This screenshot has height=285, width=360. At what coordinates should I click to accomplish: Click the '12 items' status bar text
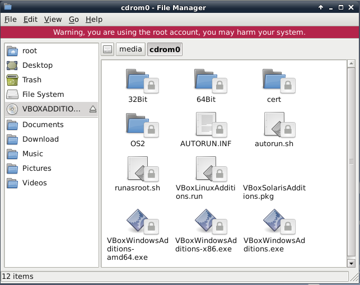[x=18, y=276]
